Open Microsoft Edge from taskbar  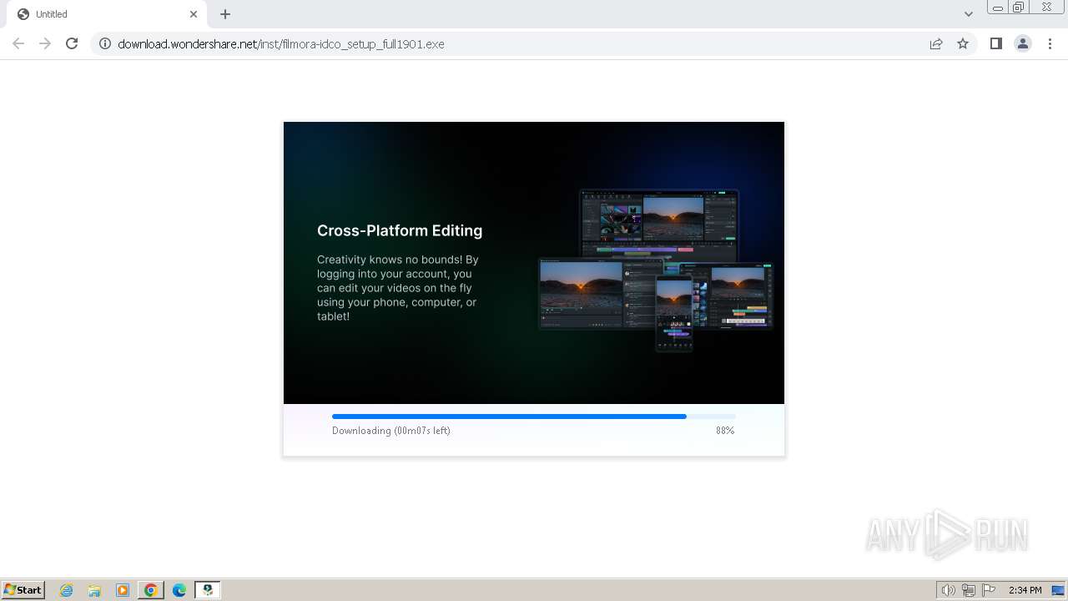point(179,590)
